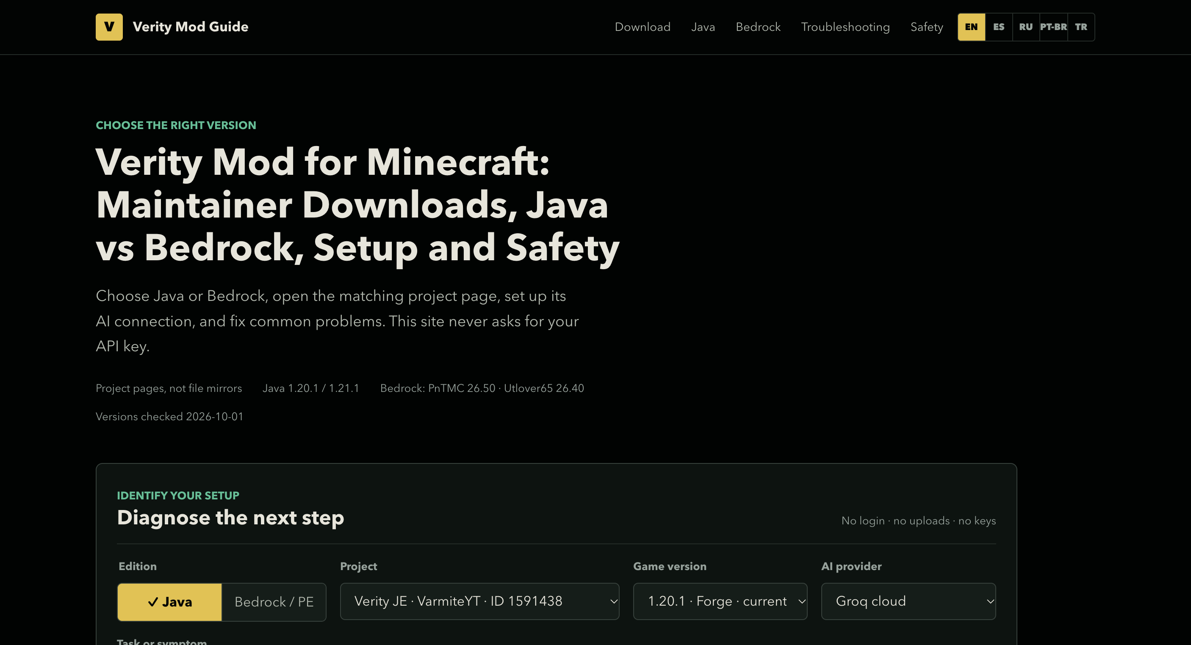Open the Project dropdown (Verity JE)
The image size is (1191, 645).
click(479, 601)
